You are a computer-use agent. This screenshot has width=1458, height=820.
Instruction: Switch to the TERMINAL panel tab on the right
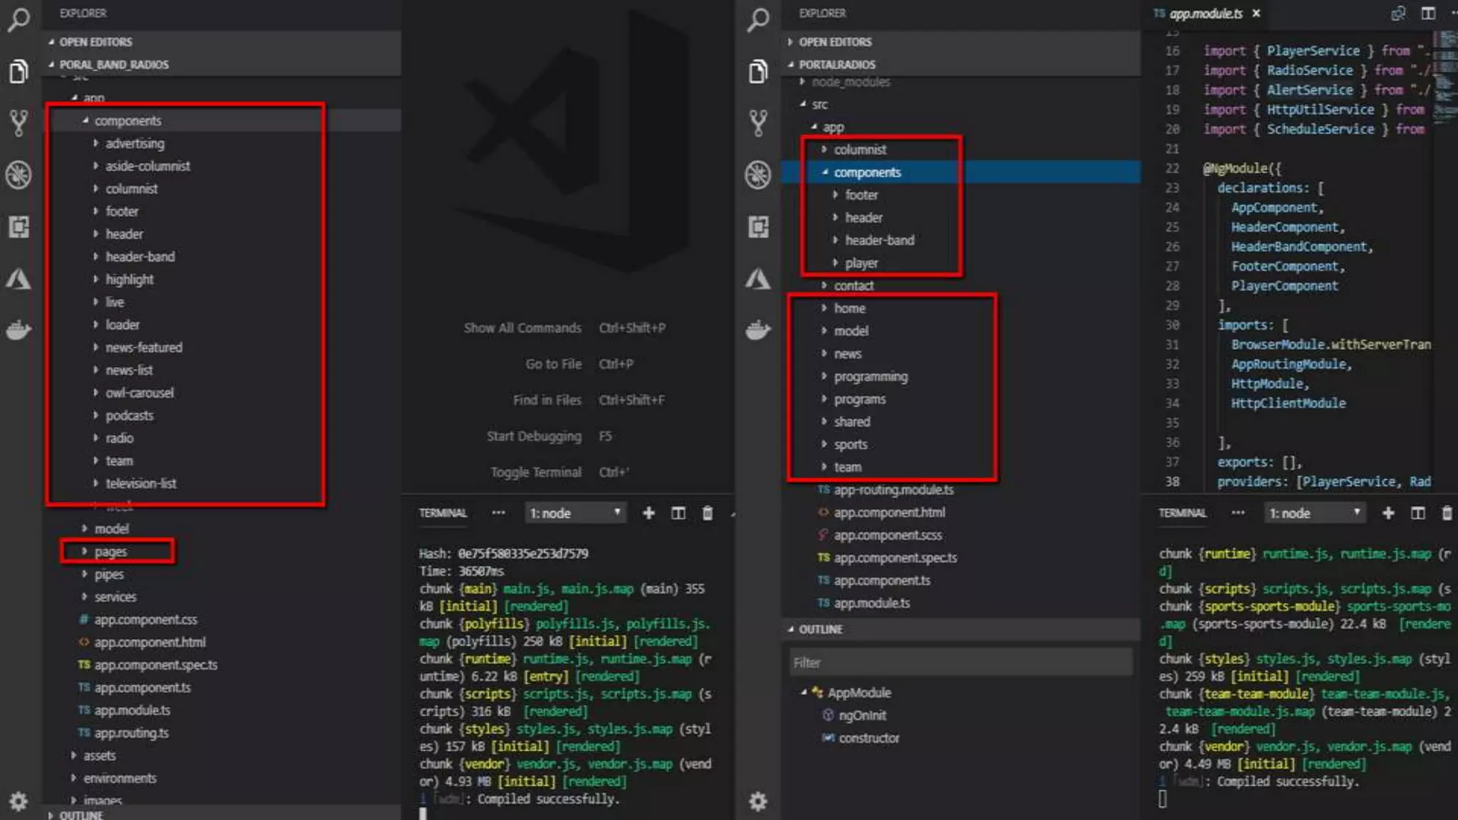(1182, 513)
